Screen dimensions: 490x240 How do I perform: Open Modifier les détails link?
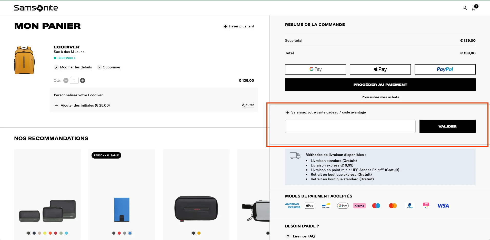[x=76, y=67]
